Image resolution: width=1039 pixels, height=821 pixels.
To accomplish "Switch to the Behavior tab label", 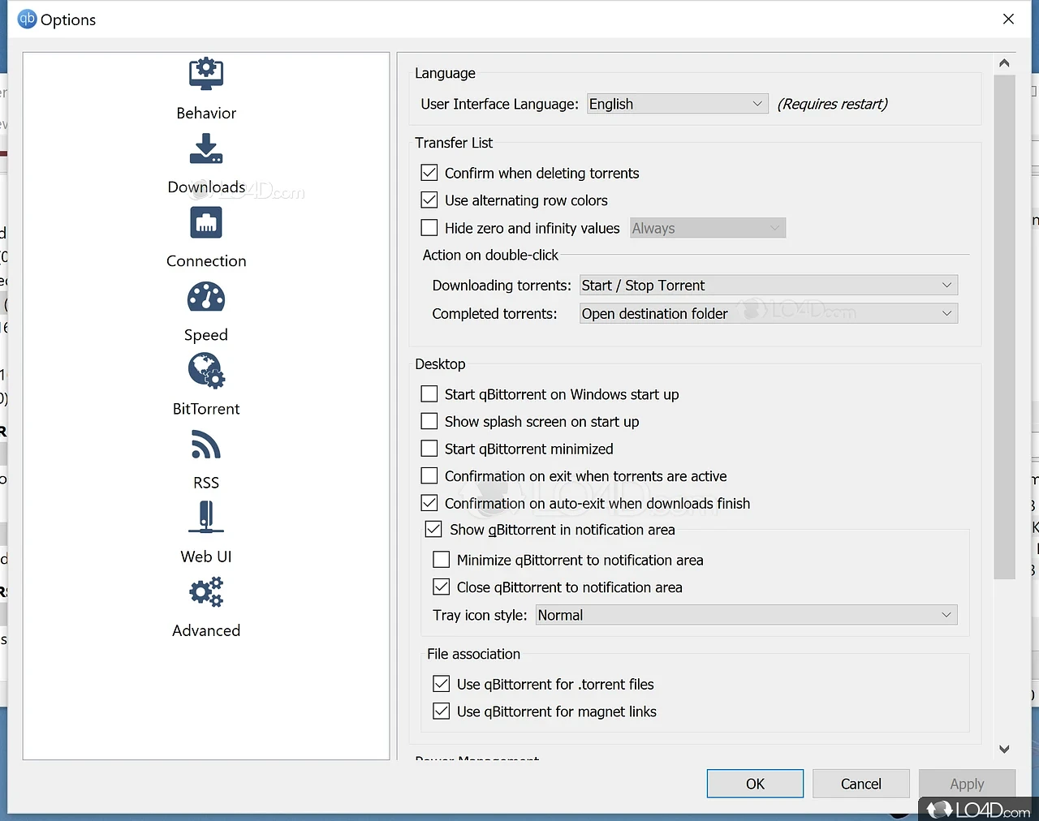I will [206, 113].
